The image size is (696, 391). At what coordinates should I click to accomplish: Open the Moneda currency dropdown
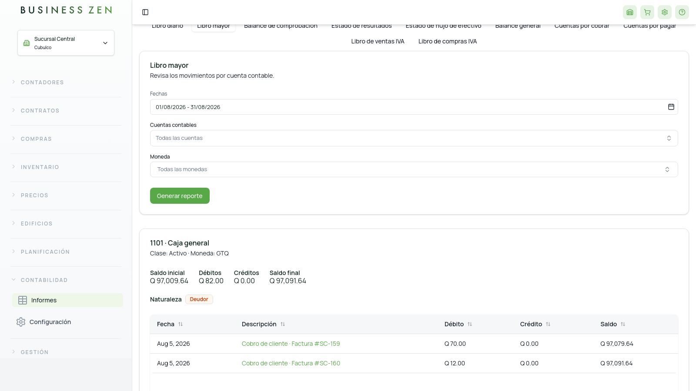pos(414,169)
